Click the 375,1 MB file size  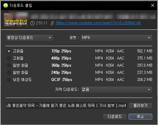[145, 58]
